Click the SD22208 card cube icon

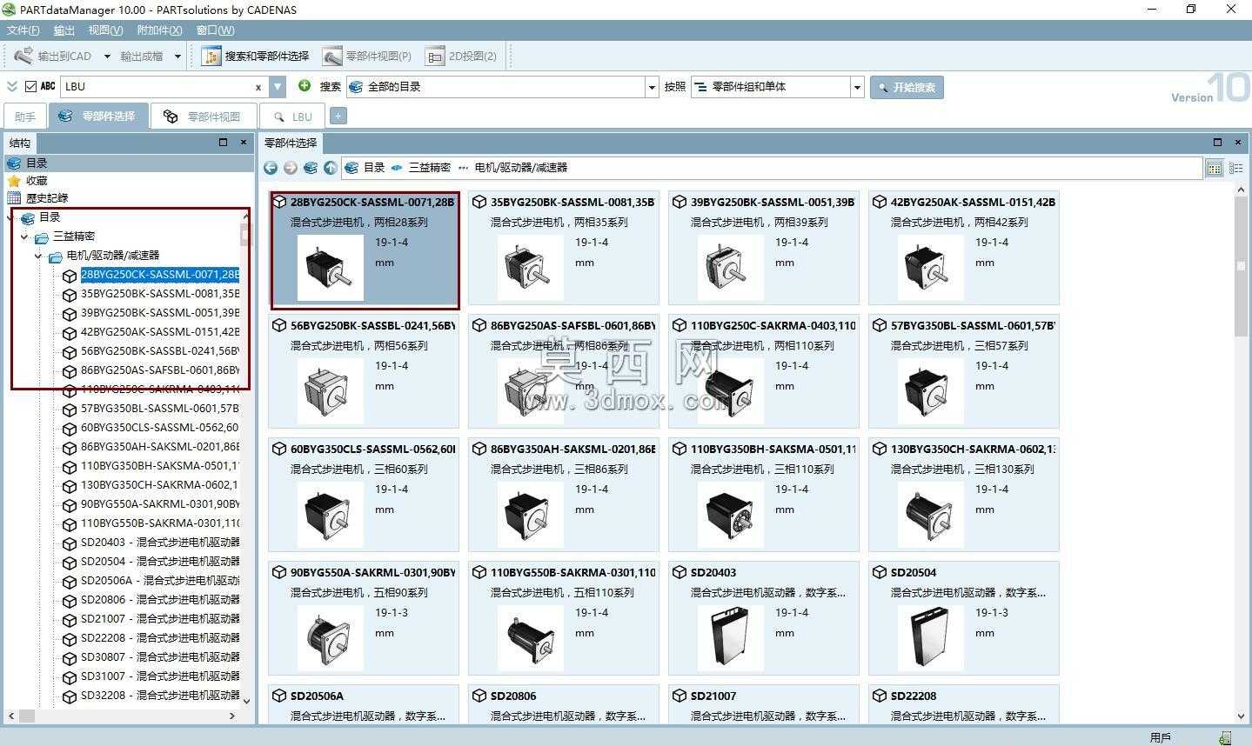point(880,696)
